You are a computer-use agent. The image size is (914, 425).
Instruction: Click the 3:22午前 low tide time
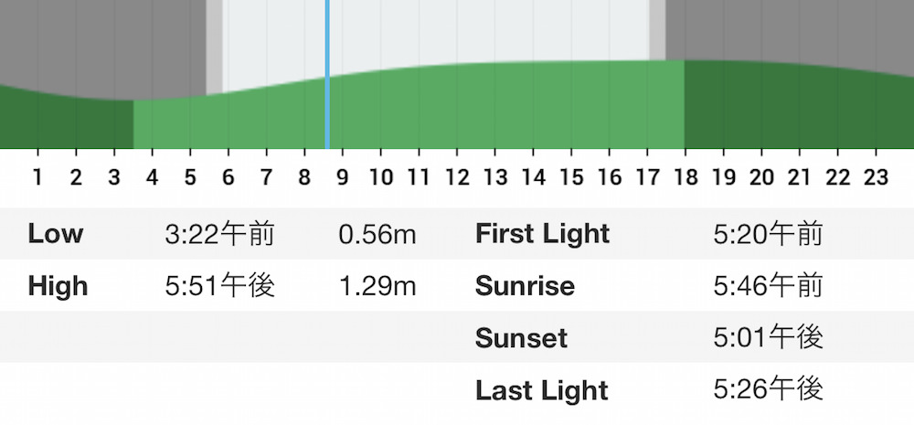coord(219,234)
